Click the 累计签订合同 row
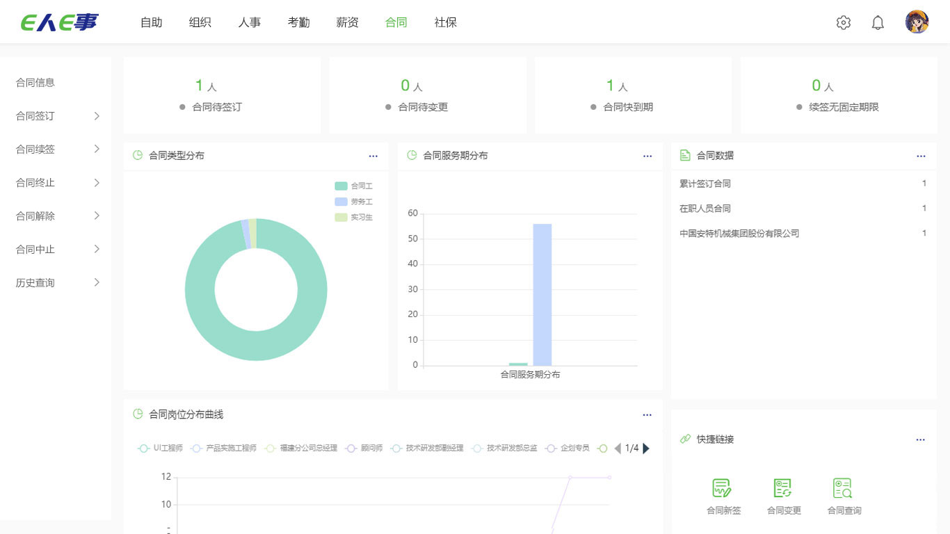 (803, 184)
